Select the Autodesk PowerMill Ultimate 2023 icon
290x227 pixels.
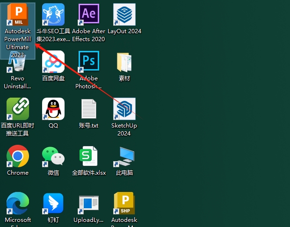18,14
